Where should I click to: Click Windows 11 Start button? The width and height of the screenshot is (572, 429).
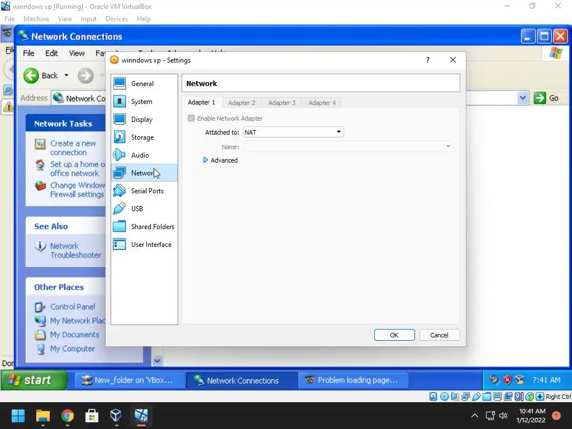pos(18,416)
